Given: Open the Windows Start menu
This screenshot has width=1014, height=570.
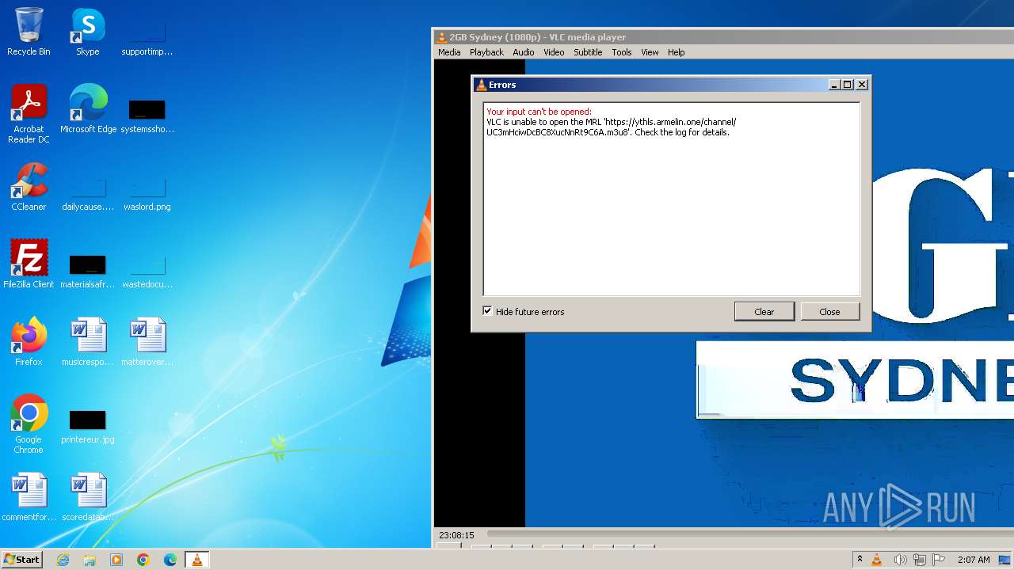Looking at the screenshot, I should pos(21,560).
